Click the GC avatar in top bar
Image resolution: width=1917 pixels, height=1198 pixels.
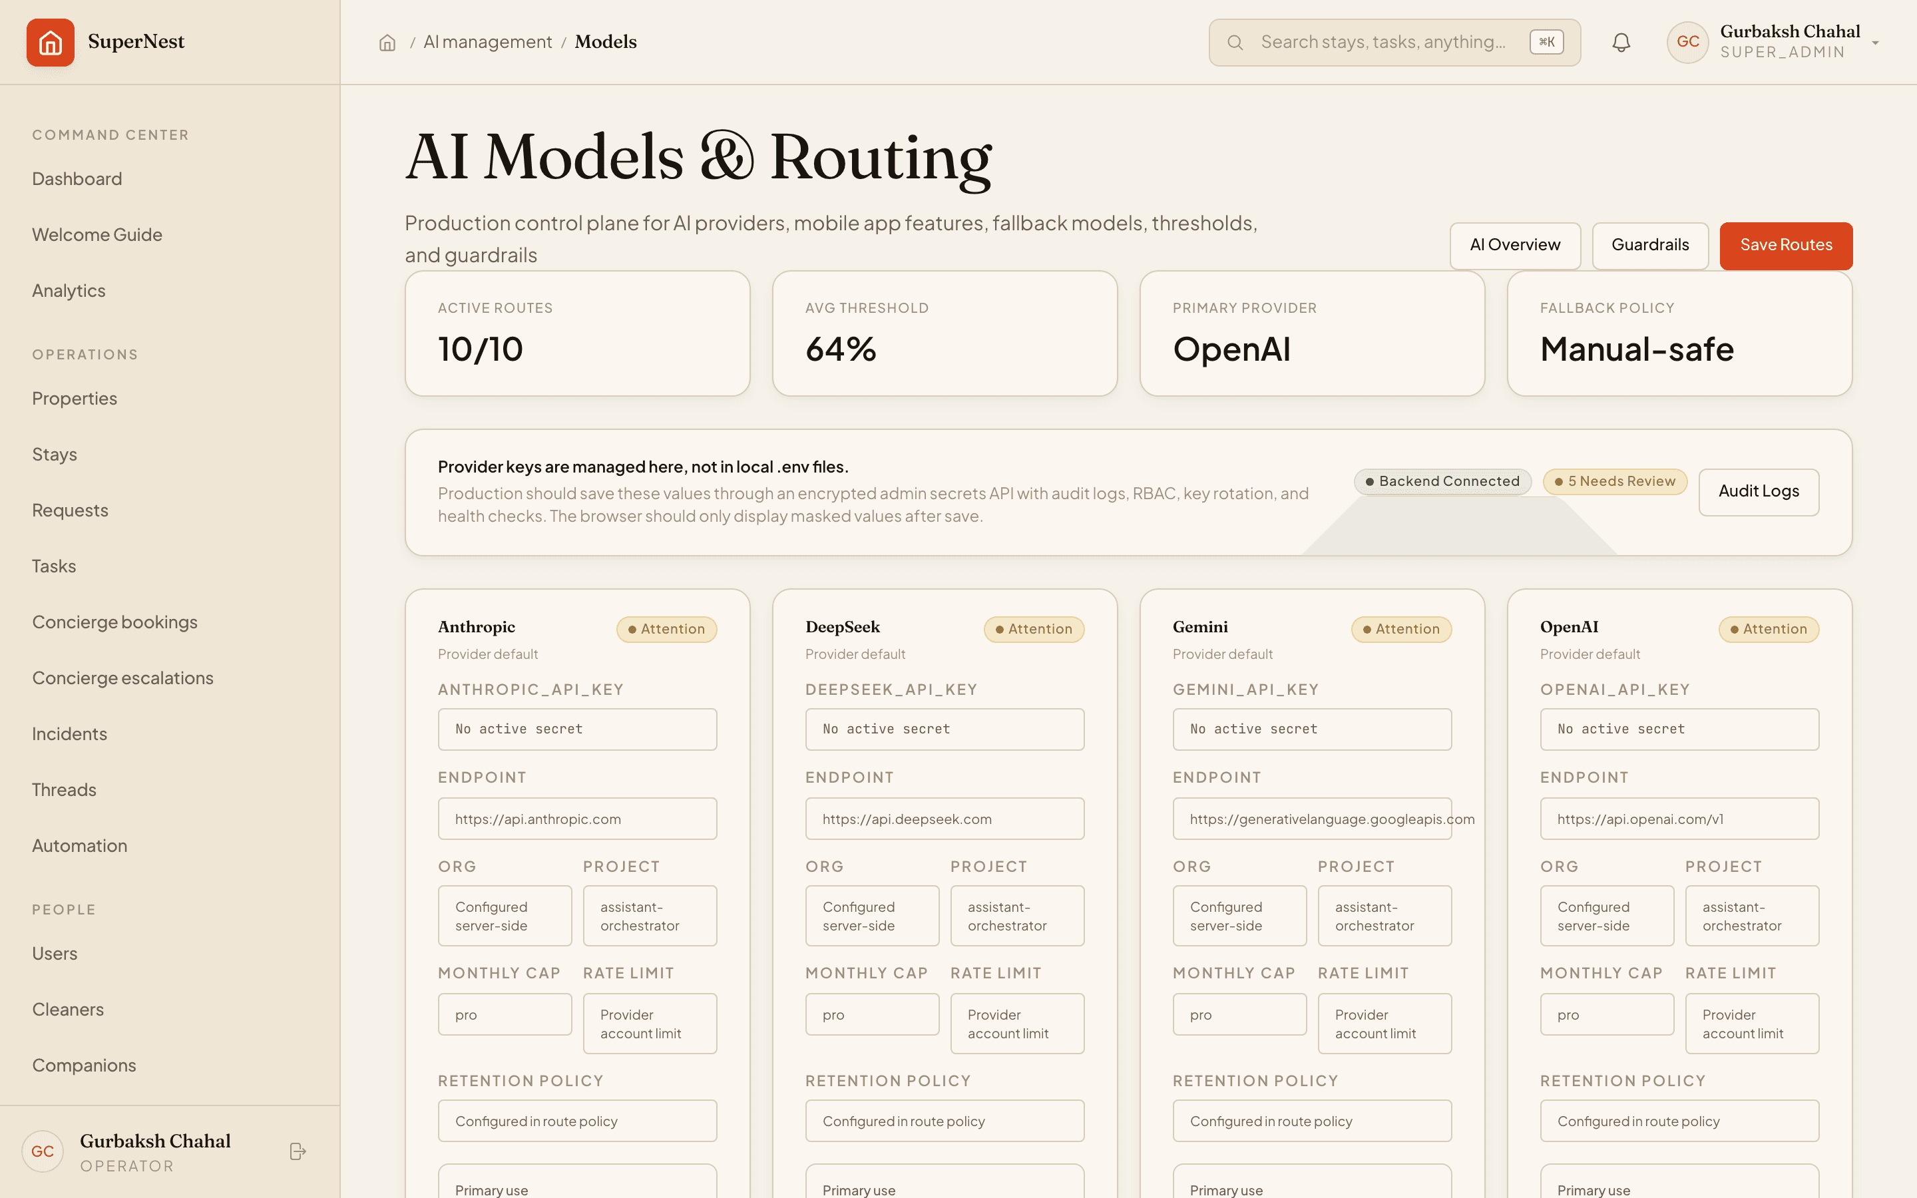pos(1687,42)
